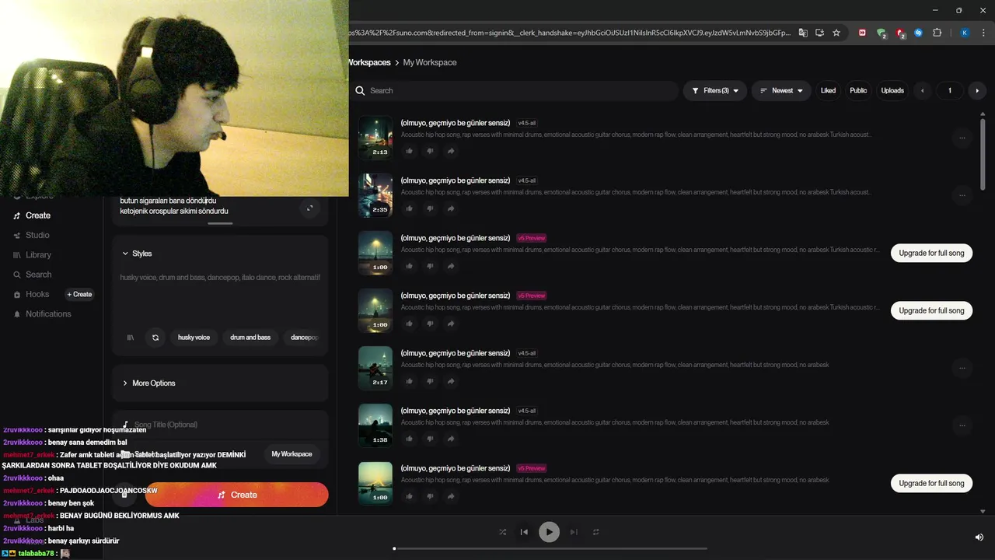Open more options menu for the 1:38 song
This screenshot has height=560, width=995.
[962, 425]
